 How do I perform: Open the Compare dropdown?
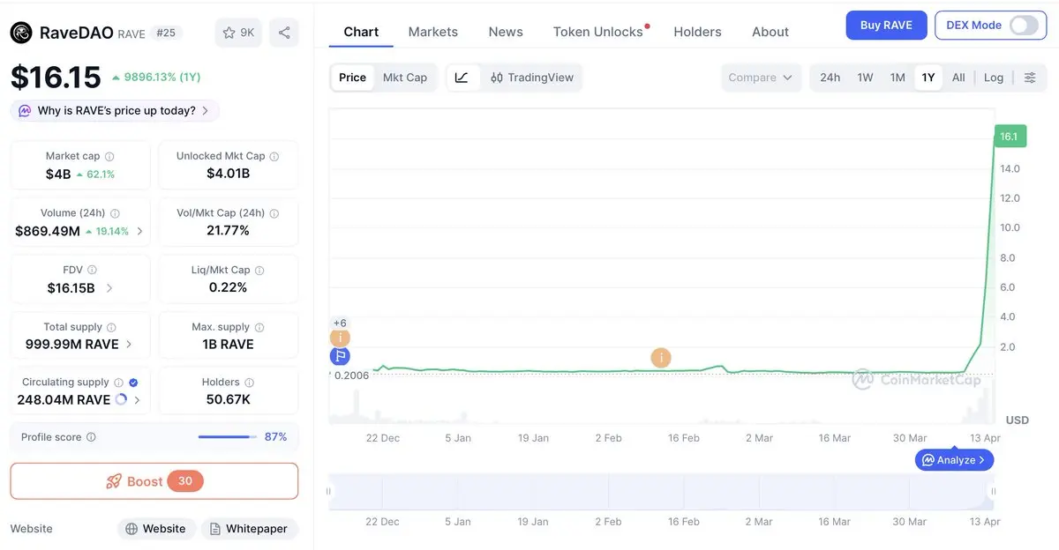click(x=761, y=78)
